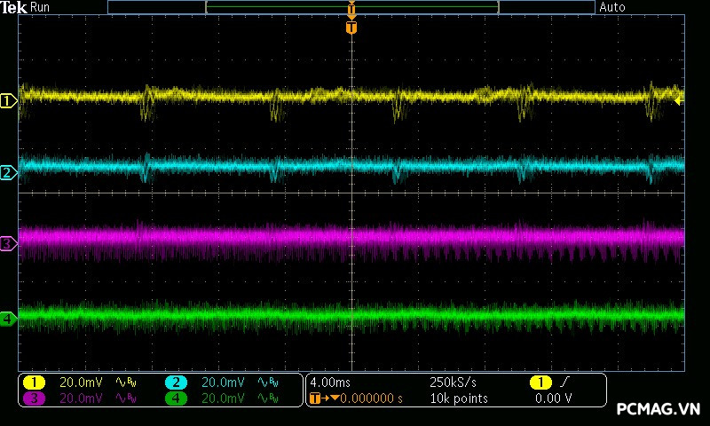Screen dimensions: 710x426
Task: Select the green channel 4 ground marker
Action: pyautogui.click(x=9, y=318)
